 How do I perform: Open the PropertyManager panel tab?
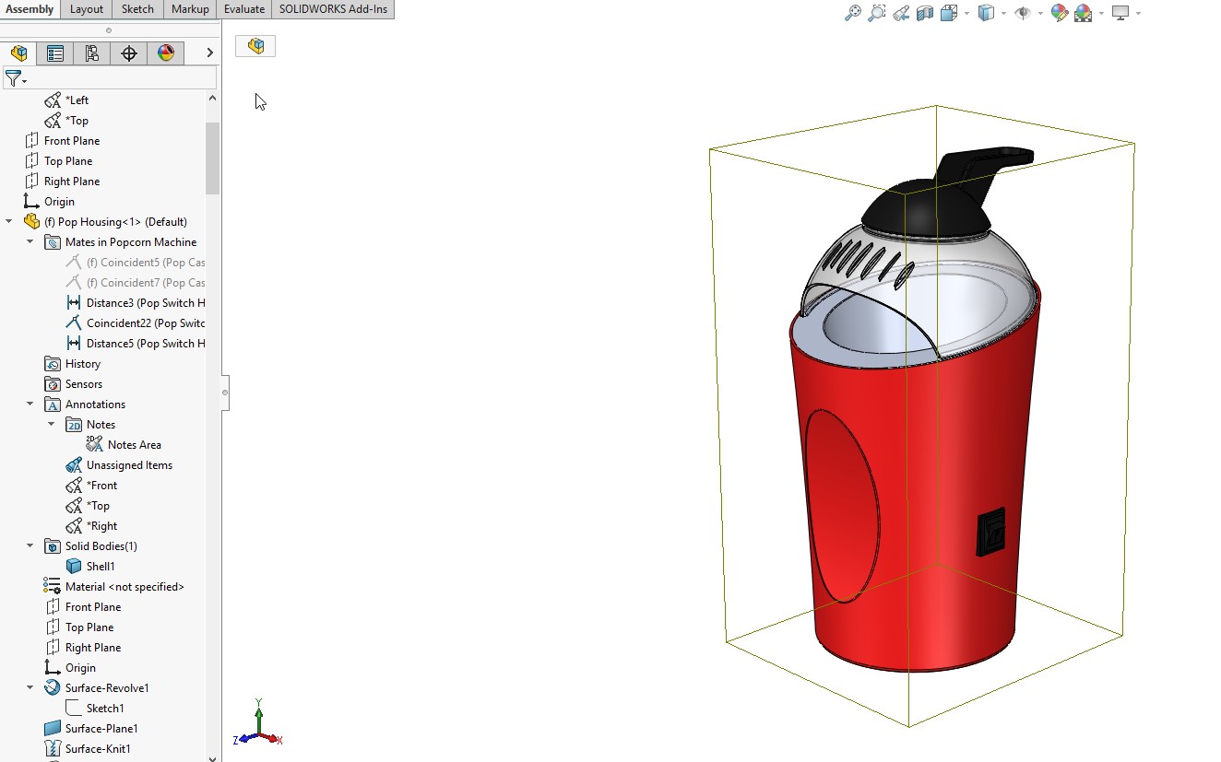tap(55, 53)
